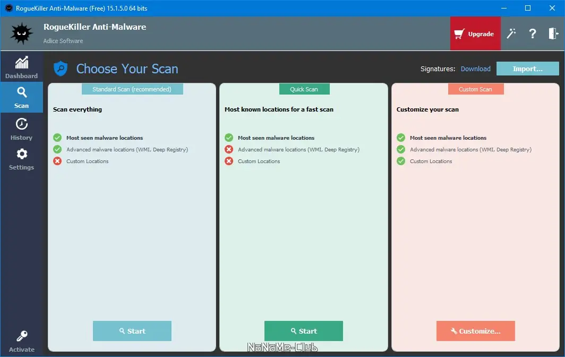Viewport: 565px width, 357px height.
Task: Click the 'Scan everything' heading
Action: click(78, 109)
